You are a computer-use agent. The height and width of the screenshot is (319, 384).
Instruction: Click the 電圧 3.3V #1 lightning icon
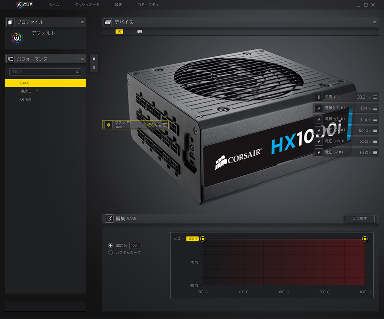pos(319,141)
